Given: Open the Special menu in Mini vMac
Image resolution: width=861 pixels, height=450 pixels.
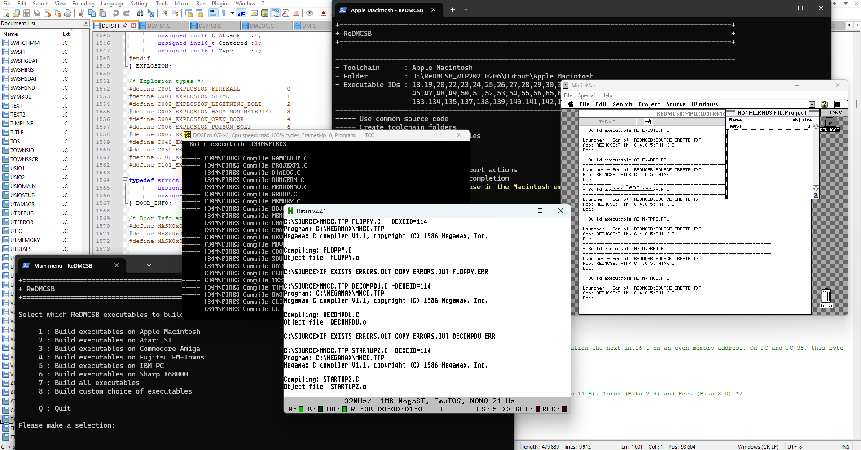Looking at the screenshot, I should tap(586, 95).
